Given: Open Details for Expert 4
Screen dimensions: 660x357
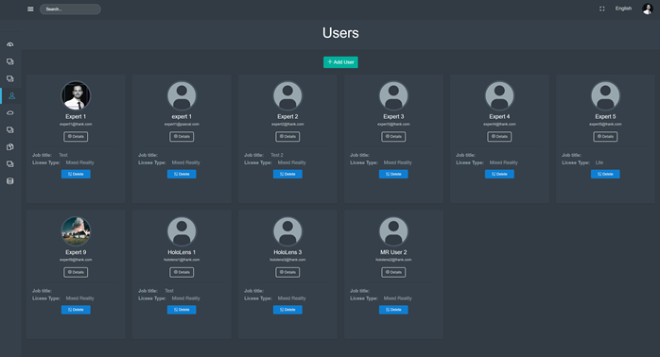Looking at the screenshot, I should [x=499, y=137].
